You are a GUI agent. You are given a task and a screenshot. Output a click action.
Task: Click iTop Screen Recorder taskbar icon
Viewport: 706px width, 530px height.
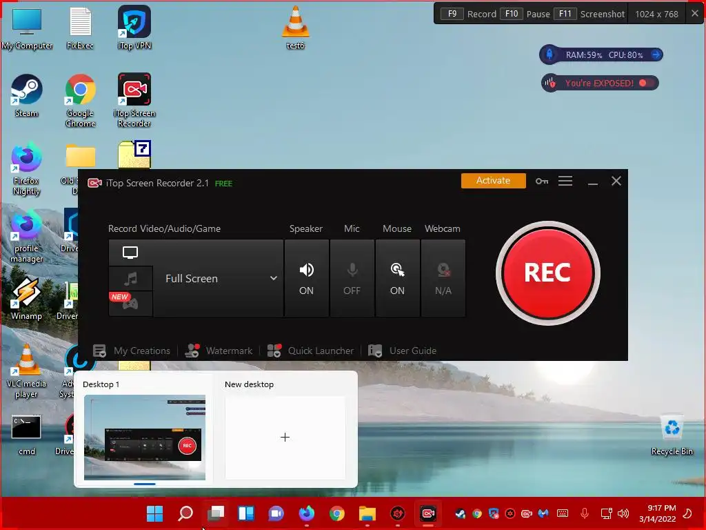click(427, 513)
